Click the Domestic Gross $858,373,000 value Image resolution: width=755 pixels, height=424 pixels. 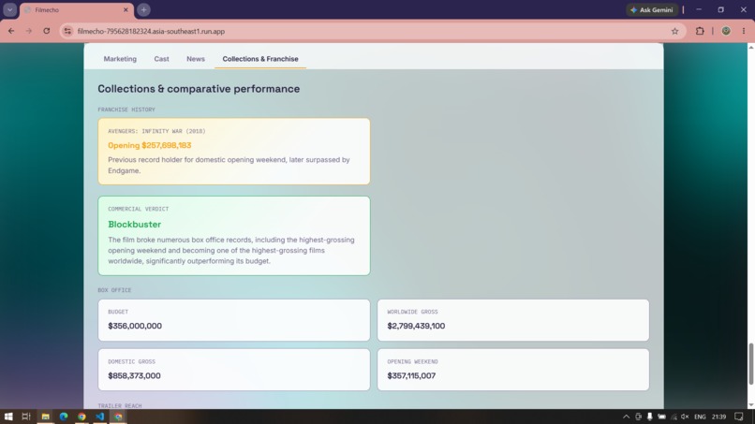coord(134,376)
